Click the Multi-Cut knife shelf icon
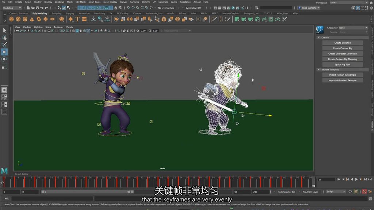374x210 pixels. coord(214,19)
